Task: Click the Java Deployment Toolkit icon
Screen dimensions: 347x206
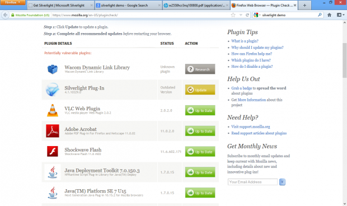Action: tap(53, 172)
